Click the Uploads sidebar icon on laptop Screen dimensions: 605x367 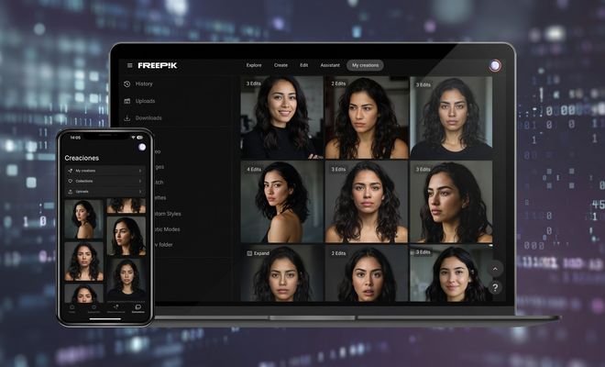click(x=126, y=101)
